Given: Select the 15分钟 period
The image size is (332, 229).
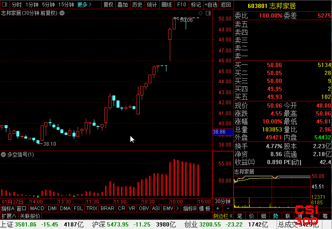Looking at the screenshot, I should point(66,5).
